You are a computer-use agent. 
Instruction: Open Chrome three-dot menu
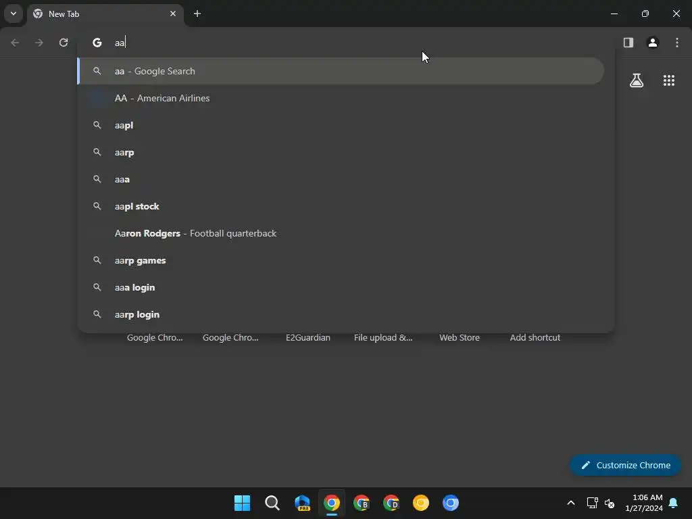(677, 43)
